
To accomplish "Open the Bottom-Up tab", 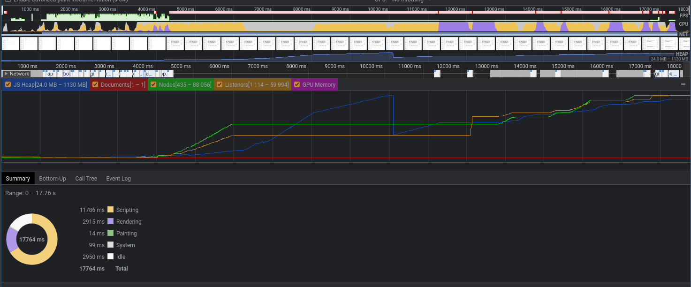I will click(53, 179).
